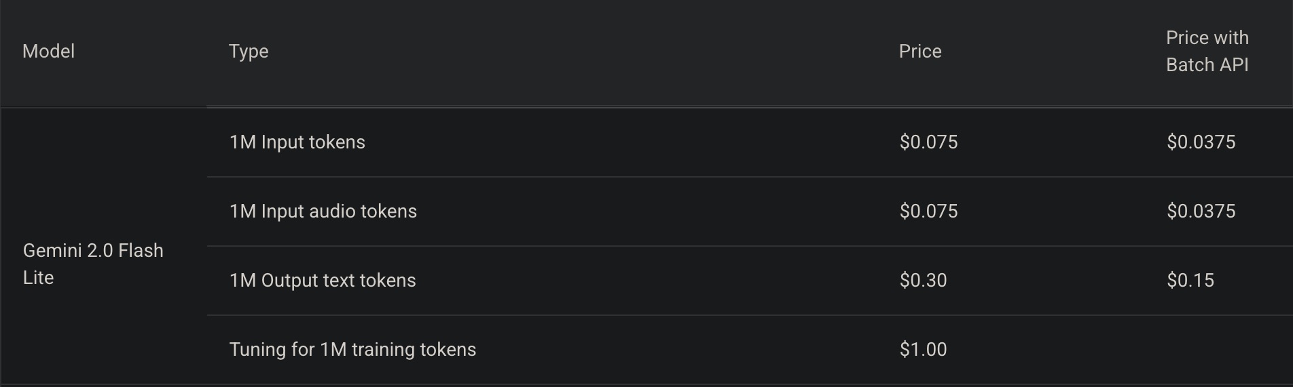1293x387 pixels.
Task: Select the $0.30 output text price
Action: [x=923, y=281]
